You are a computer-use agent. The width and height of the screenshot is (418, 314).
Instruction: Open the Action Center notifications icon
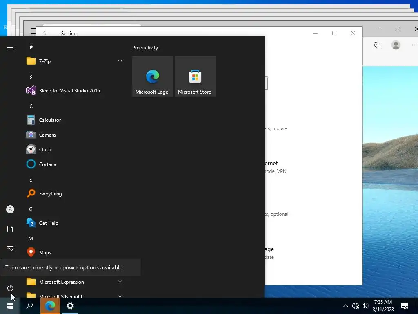click(405, 306)
